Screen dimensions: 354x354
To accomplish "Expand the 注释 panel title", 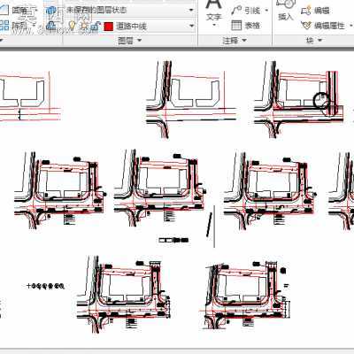I will click(235, 41).
